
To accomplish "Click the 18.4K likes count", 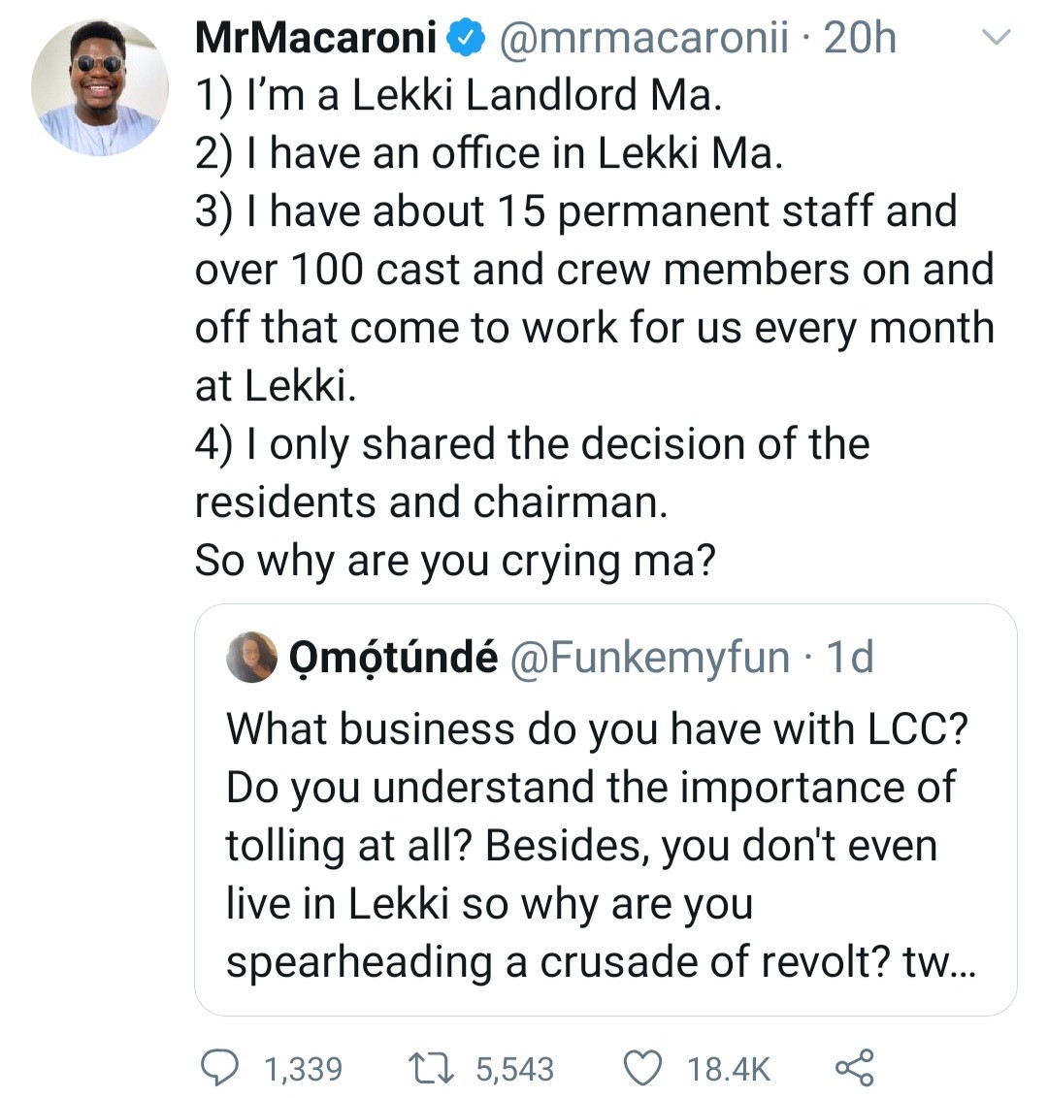I will click(x=728, y=1069).
